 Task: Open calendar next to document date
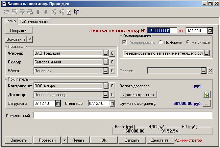click(210, 31)
